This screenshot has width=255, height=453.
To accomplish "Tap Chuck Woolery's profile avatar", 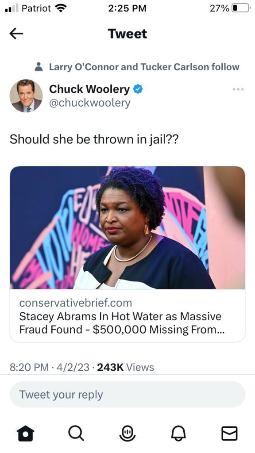I will 26,96.
